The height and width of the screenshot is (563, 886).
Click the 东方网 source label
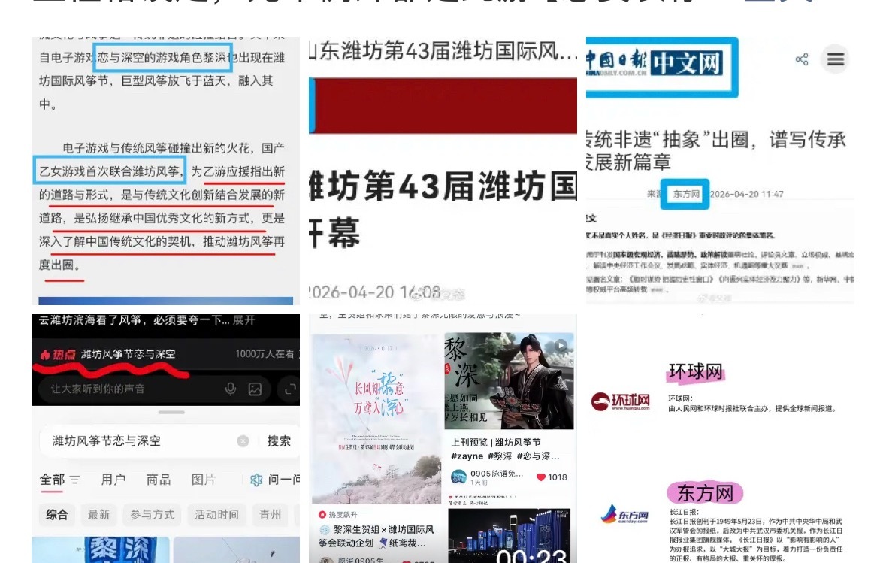(686, 194)
